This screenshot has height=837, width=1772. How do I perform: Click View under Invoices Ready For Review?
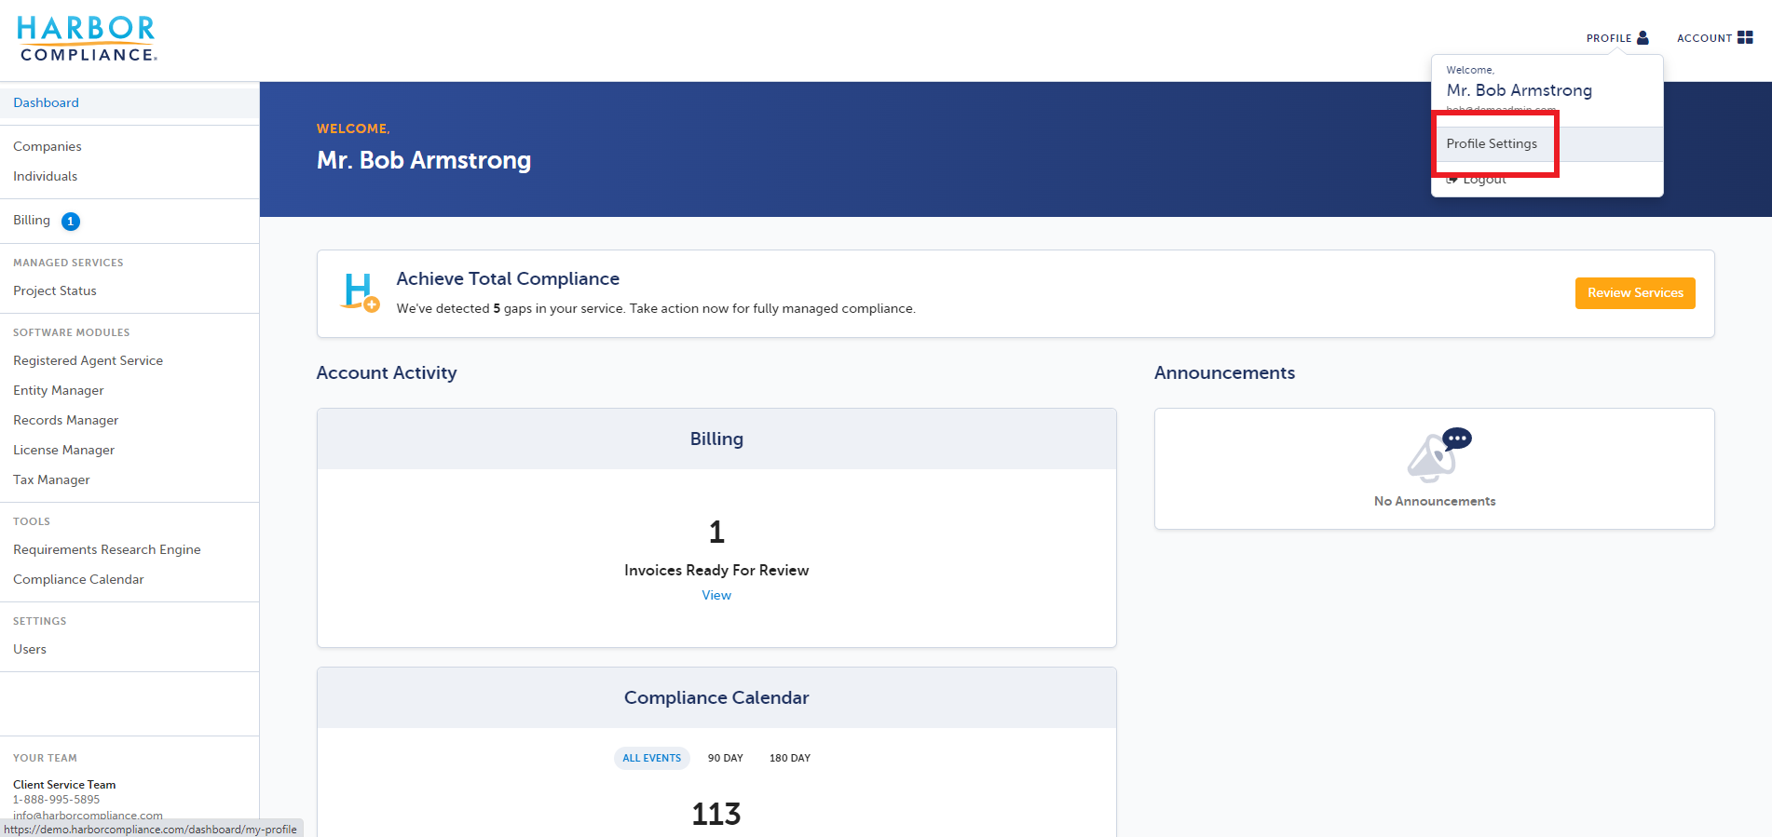tap(716, 595)
